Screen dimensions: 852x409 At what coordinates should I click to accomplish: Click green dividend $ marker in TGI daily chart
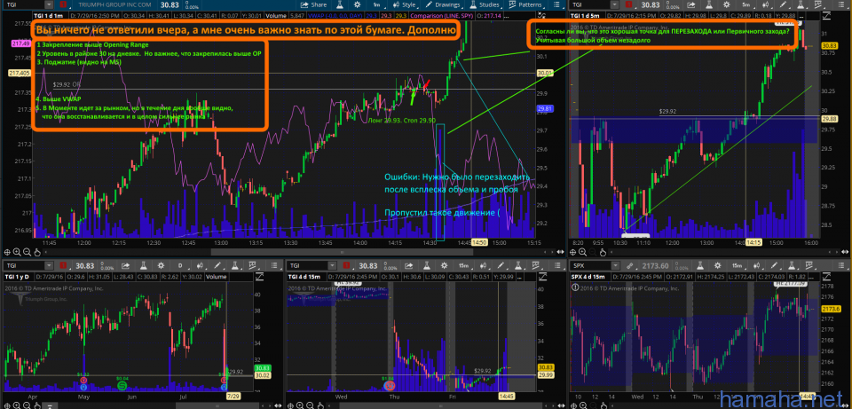point(123,386)
